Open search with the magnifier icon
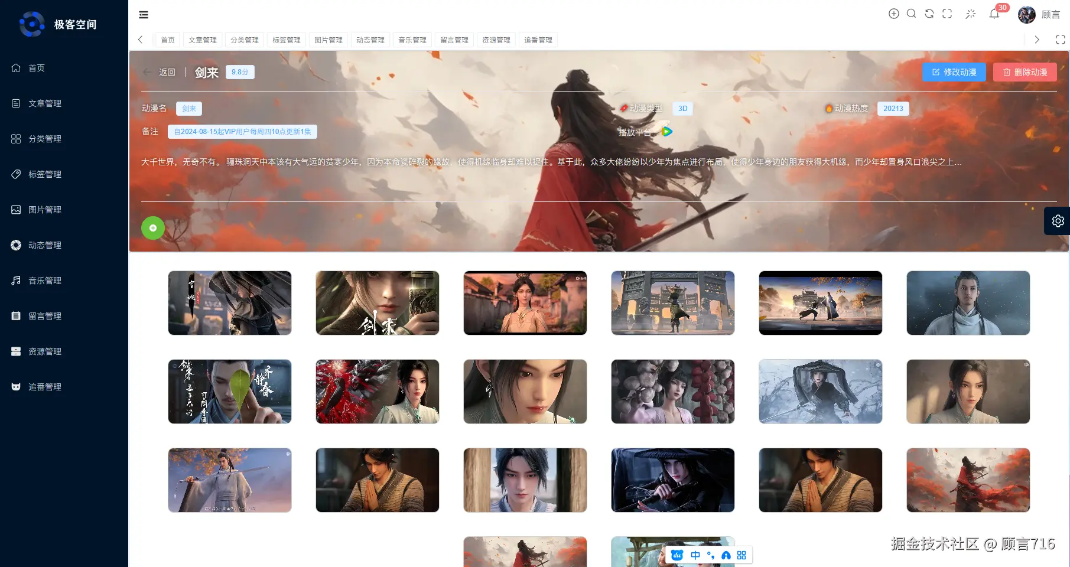Image resolution: width=1070 pixels, height=567 pixels. coord(912,14)
